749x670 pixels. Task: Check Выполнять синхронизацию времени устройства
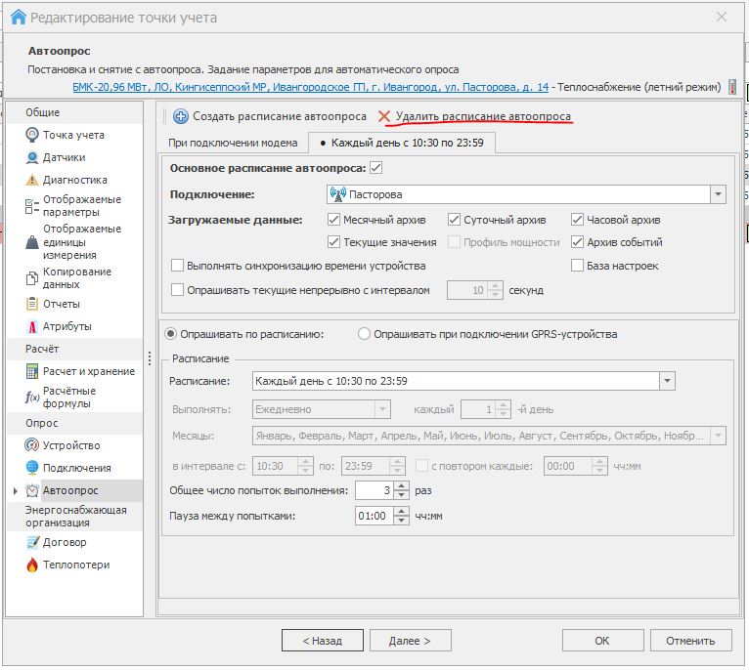(x=177, y=266)
